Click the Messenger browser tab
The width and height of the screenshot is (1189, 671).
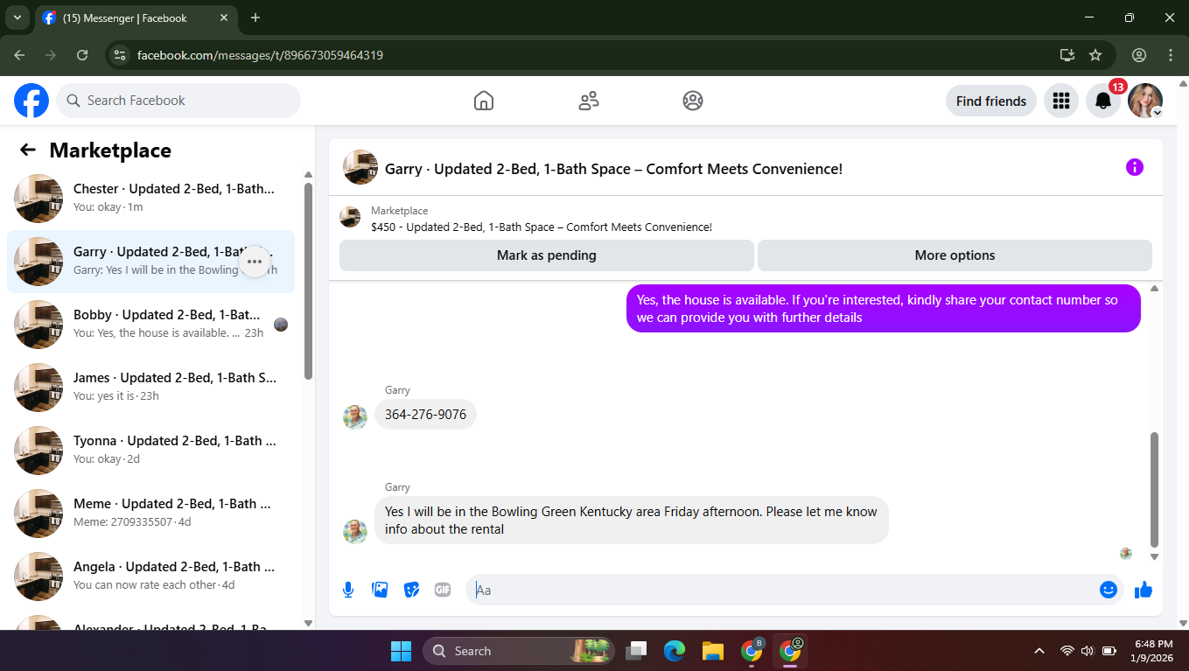(x=136, y=17)
